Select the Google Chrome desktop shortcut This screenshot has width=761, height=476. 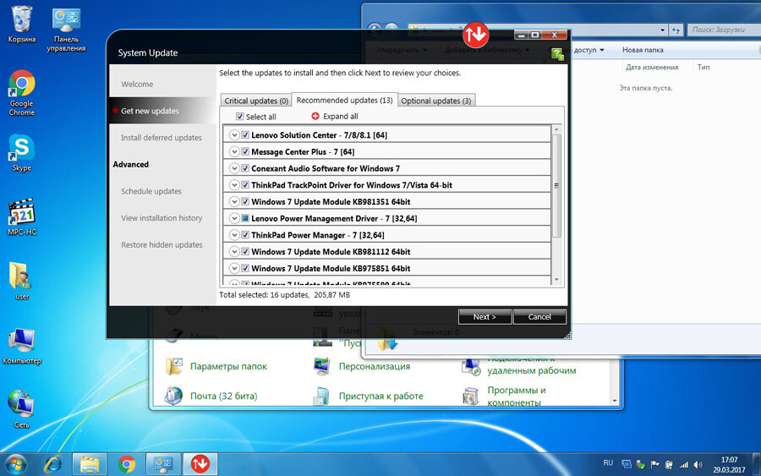pyautogui.click(x=22, y=92)
